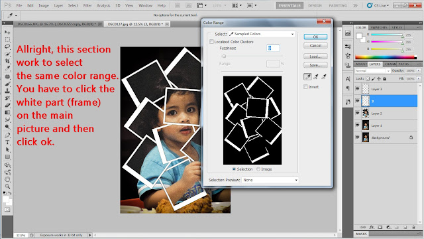Select the Clone Stamp tool

pos(7,91)
